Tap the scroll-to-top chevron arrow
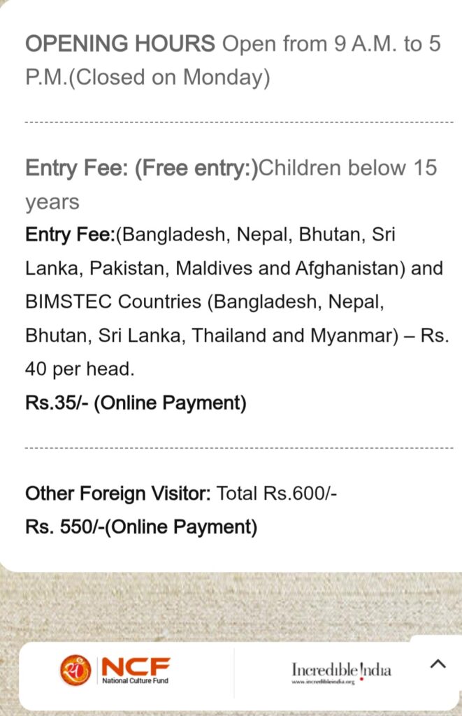462x716 pixels. click(x=438, y=664)
